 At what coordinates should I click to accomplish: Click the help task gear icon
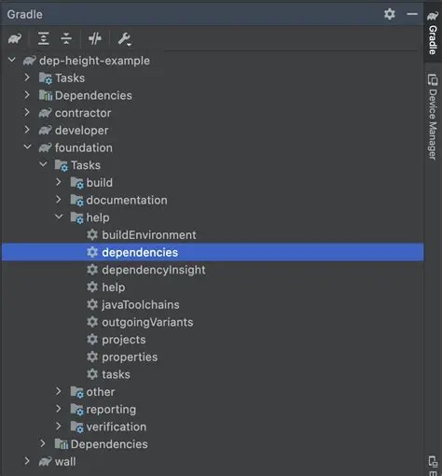point(92,287)
